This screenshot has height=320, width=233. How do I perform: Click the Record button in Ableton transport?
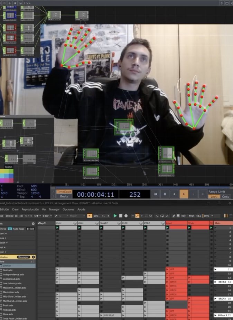tap(126, 216)
